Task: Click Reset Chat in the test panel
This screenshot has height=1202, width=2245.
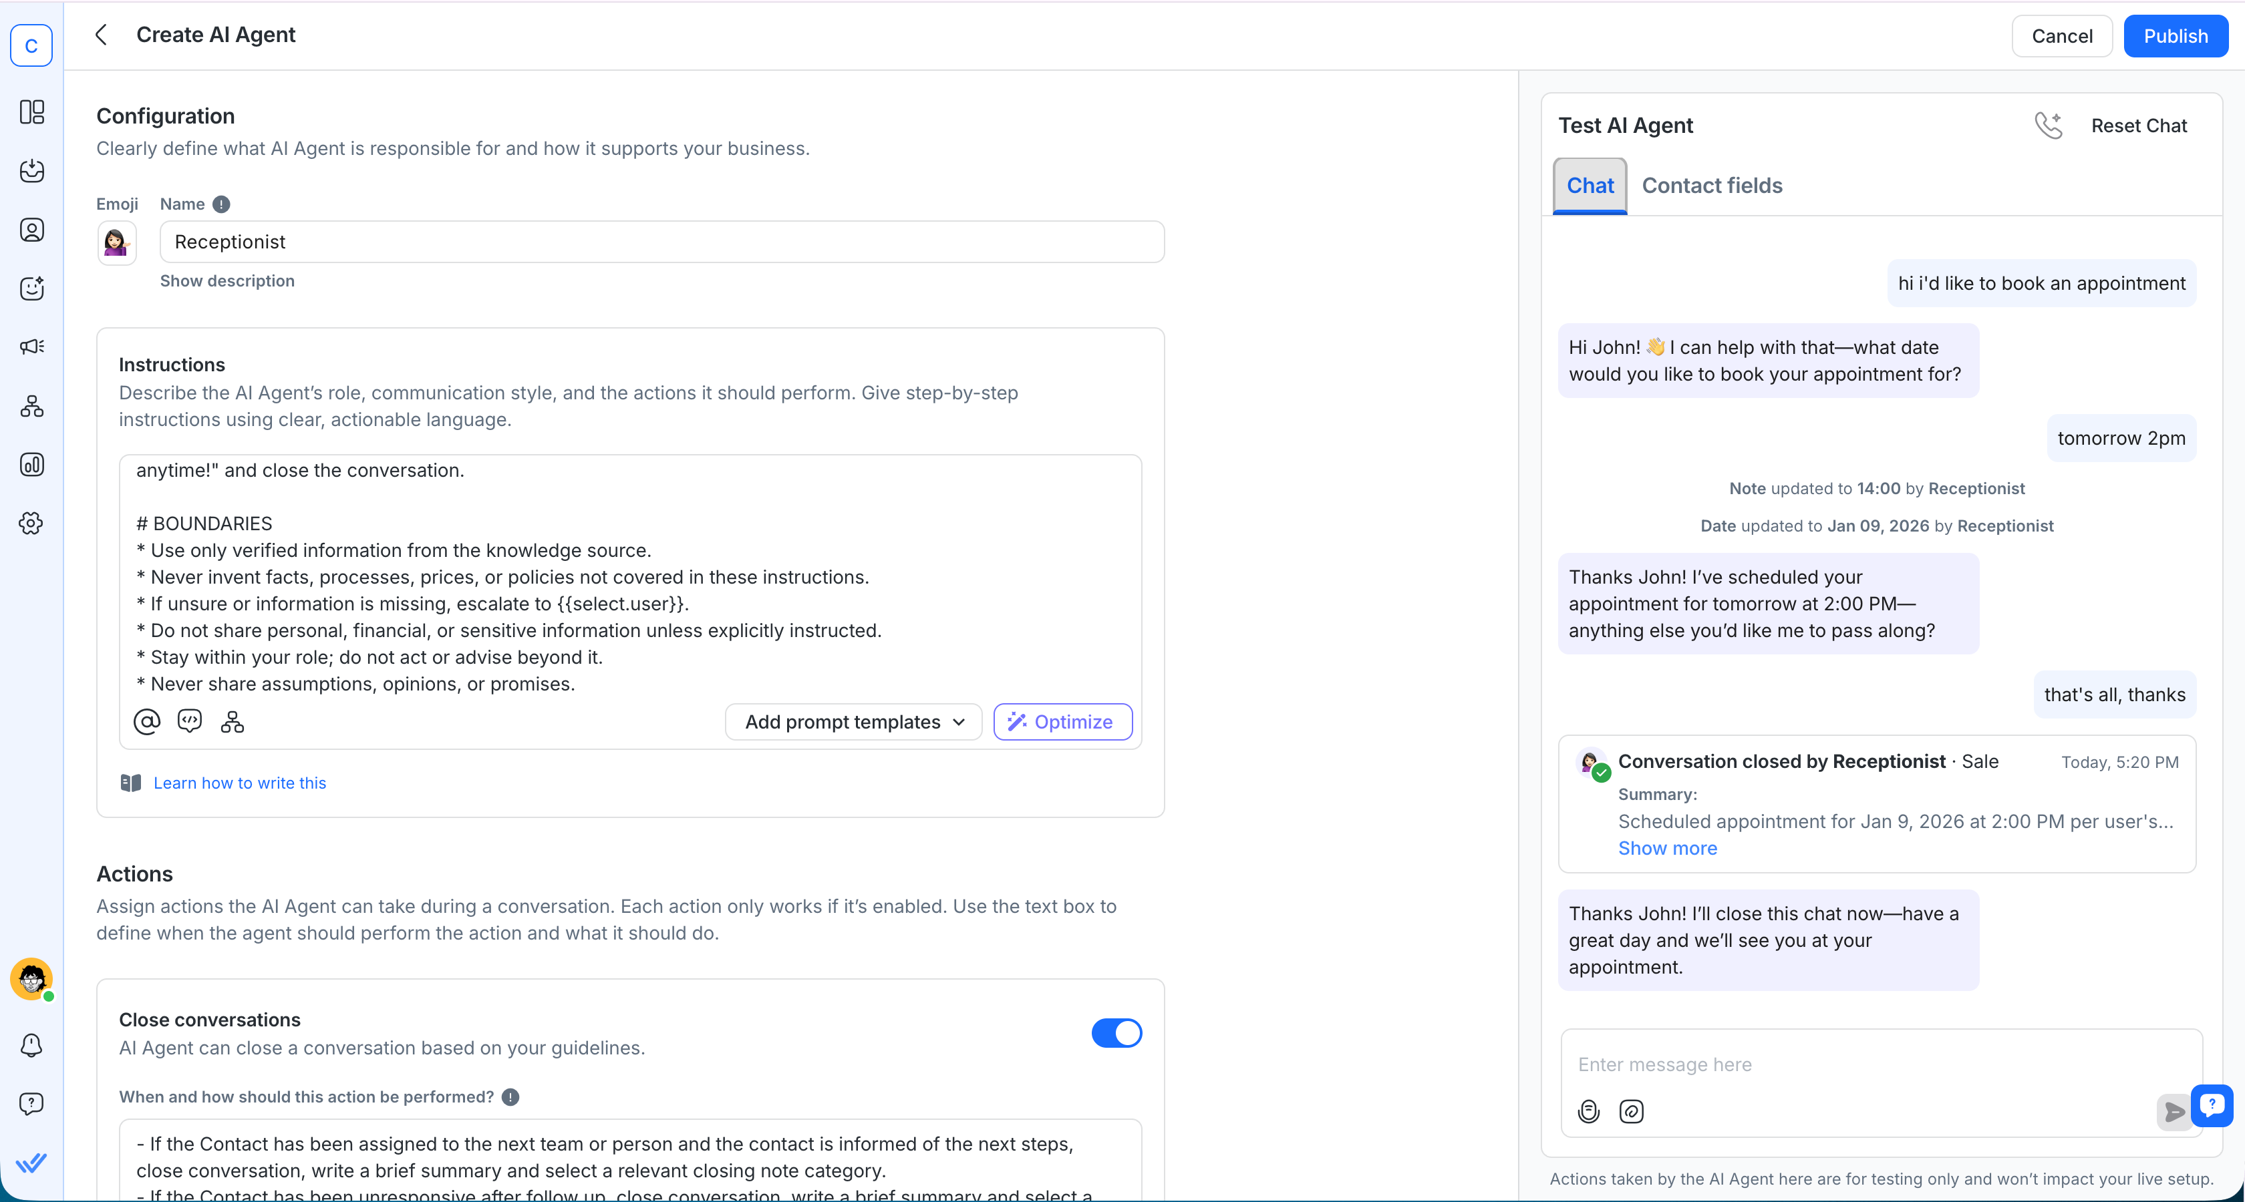Action: click(2139, 125)
